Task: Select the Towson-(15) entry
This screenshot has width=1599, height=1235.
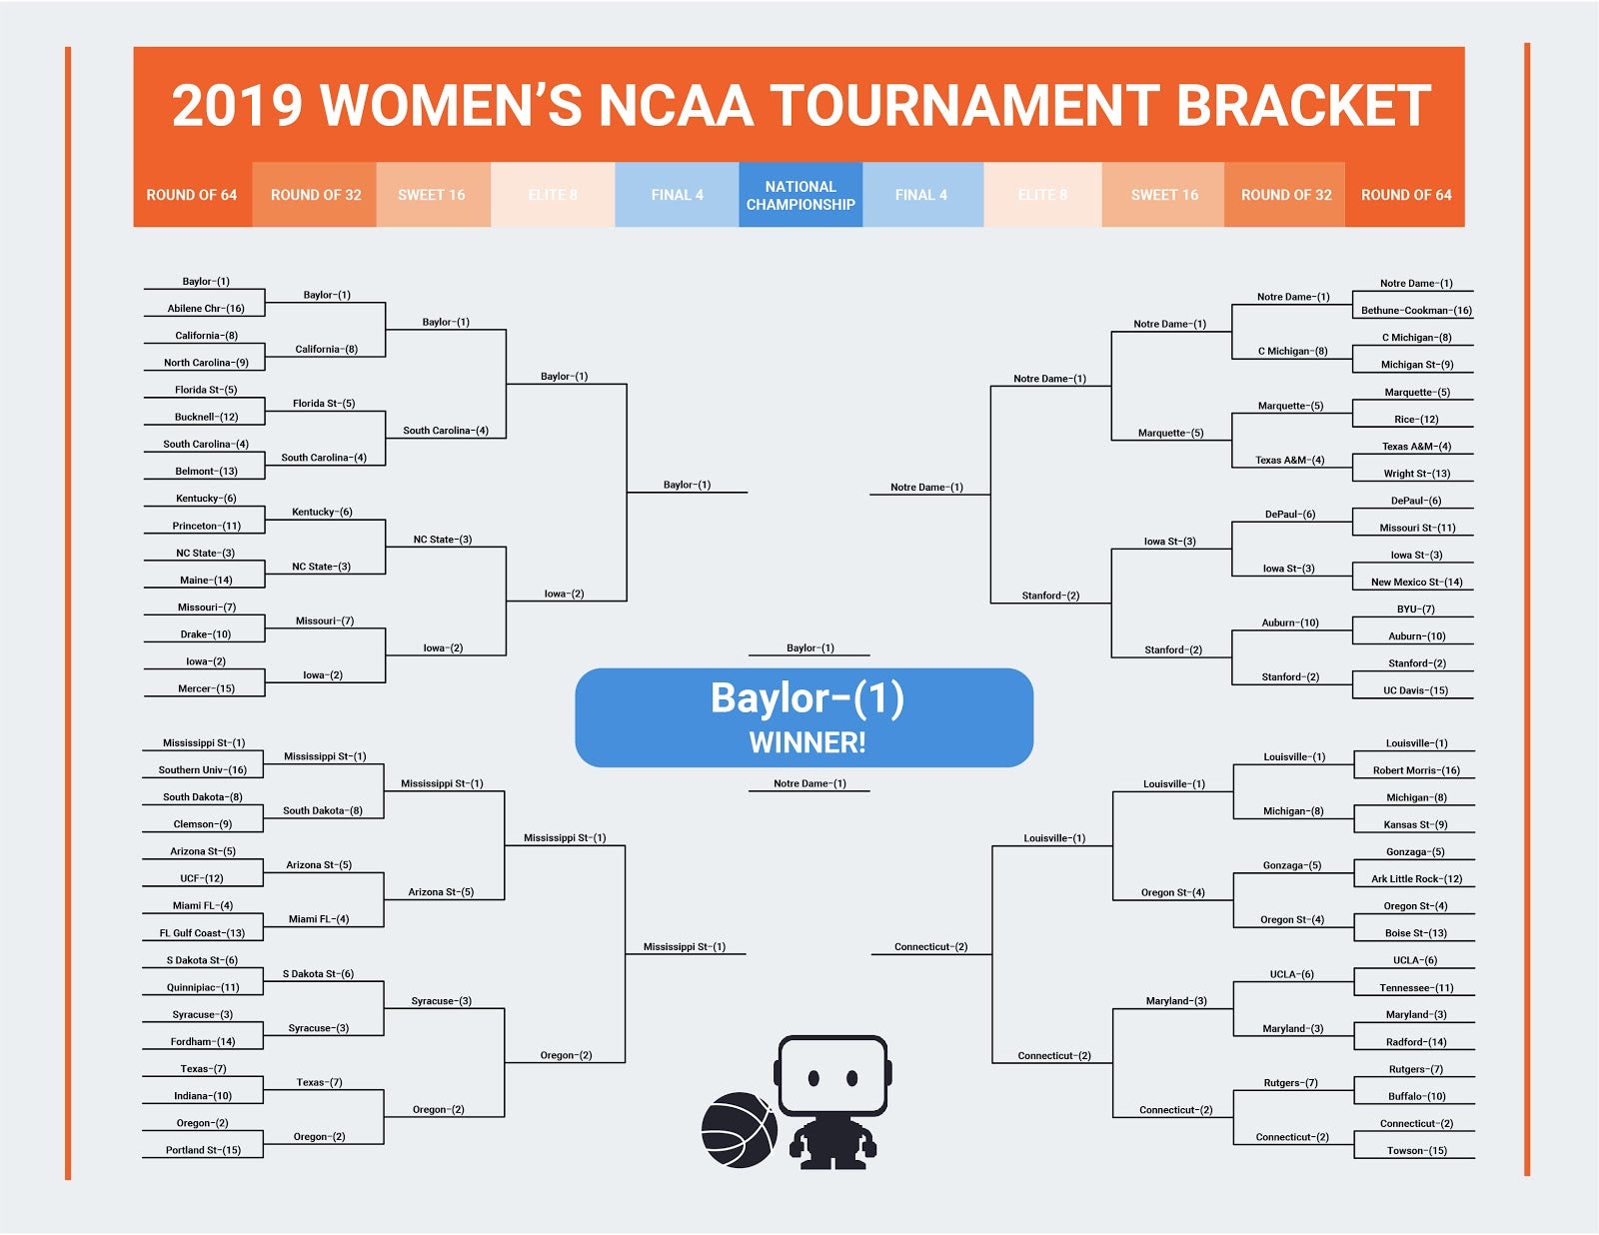Action: [1417, 1151]
